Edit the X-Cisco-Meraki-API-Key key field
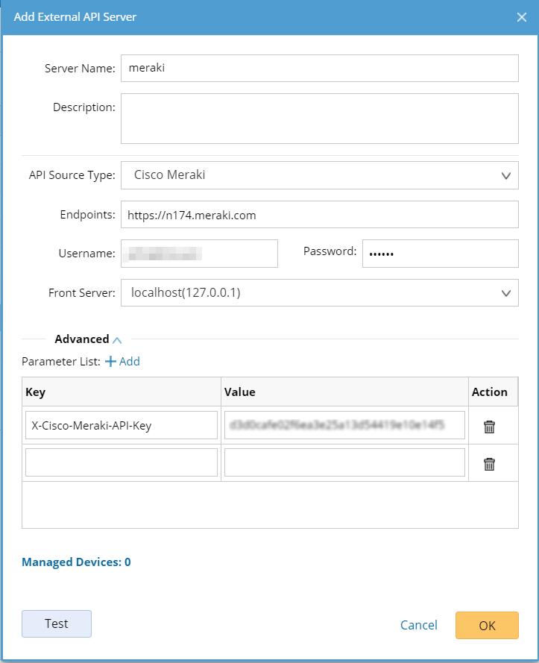 122,425
